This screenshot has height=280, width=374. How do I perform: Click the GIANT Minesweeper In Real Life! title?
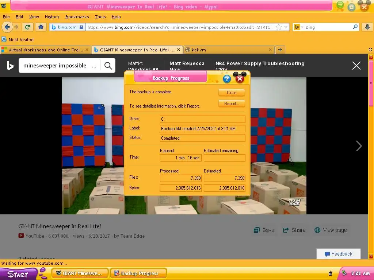tap(60, 226)
